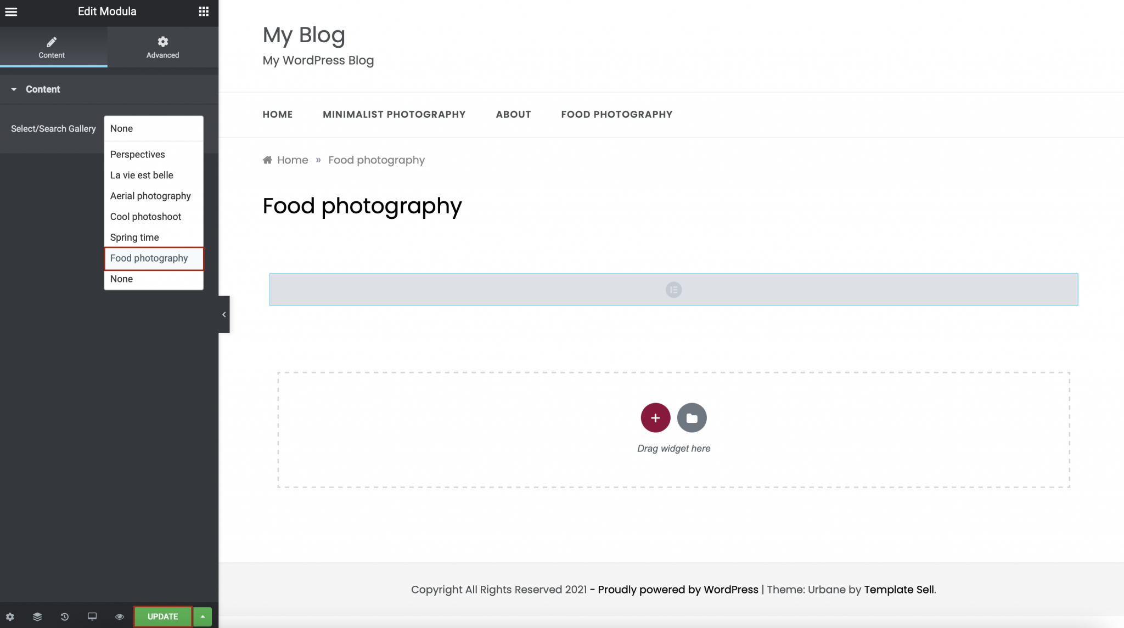Open the Minimalist Photography menu item
This screenshot has width=1124, height=628.
(x=394, y=115)
